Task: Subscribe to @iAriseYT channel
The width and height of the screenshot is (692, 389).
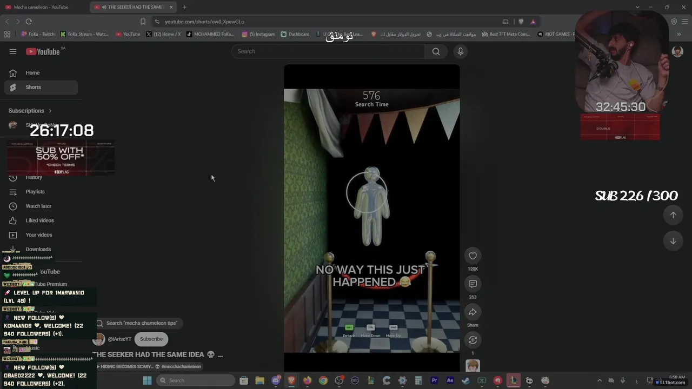Action: point(151,339)
